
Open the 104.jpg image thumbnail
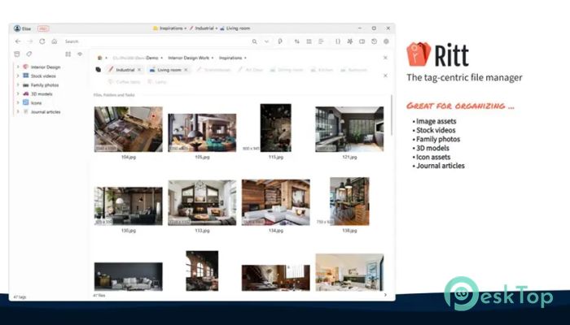tap(128, 129)
